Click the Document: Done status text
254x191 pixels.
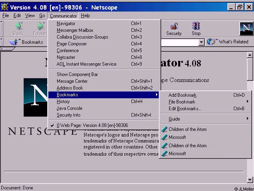click(x=17, y=188)
